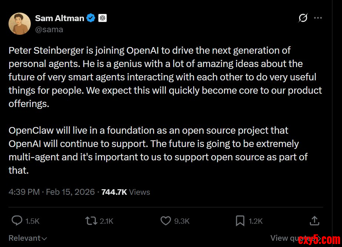
Task: Open the 744.7K Views analytics
Action: [x=125, y=192]
